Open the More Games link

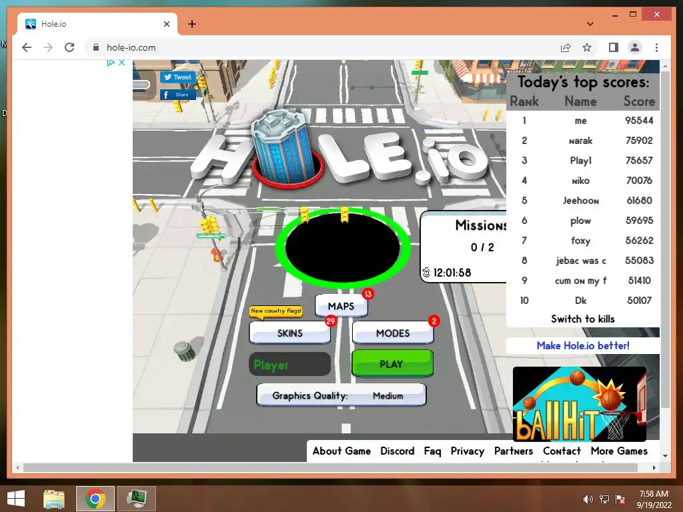click(619, 451)
